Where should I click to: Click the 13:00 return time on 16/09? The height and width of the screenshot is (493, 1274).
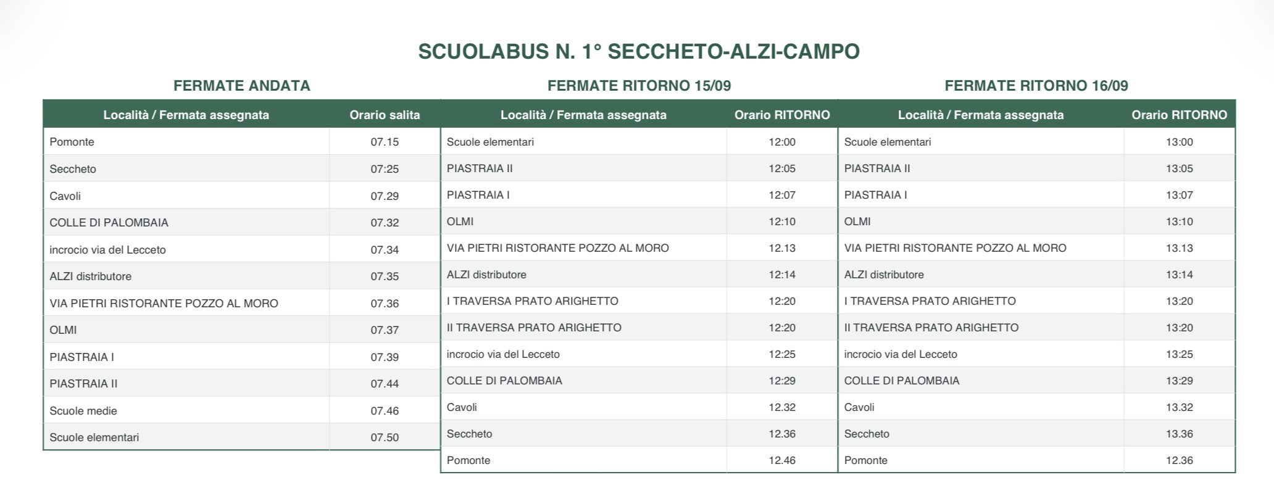(1180, 141)
